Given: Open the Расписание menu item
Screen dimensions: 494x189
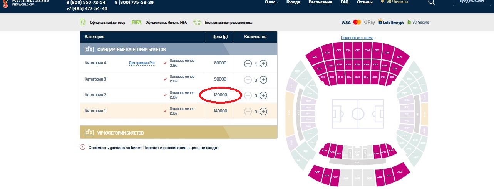Looking at the screenshot, I should click(320, 2).
